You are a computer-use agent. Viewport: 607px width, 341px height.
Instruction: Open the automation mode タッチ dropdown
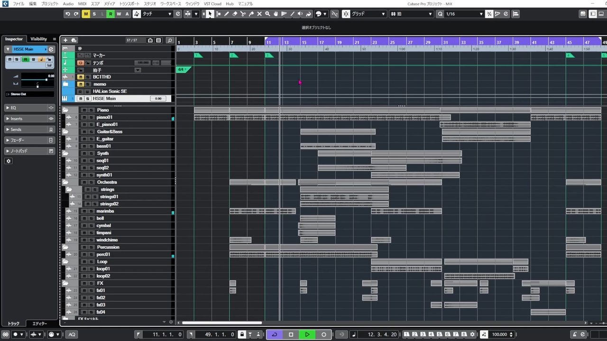[x=156, y=14]
